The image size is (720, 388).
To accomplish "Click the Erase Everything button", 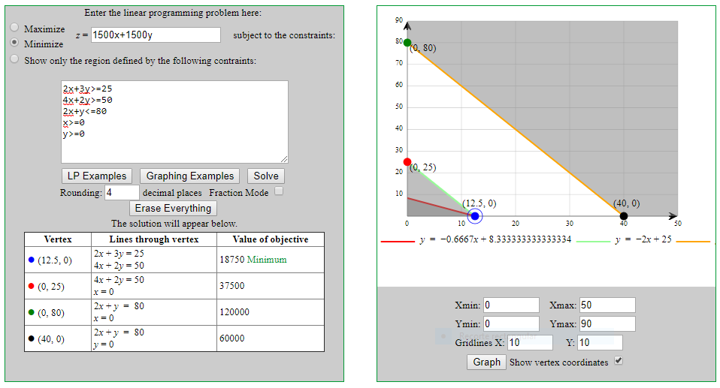I will coord(173,208).
